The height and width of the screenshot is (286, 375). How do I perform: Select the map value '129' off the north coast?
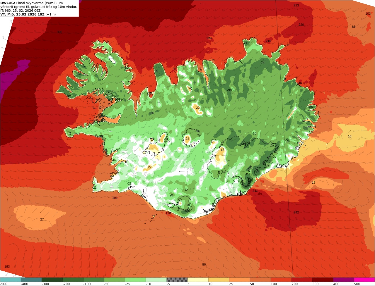click(209, 38)
